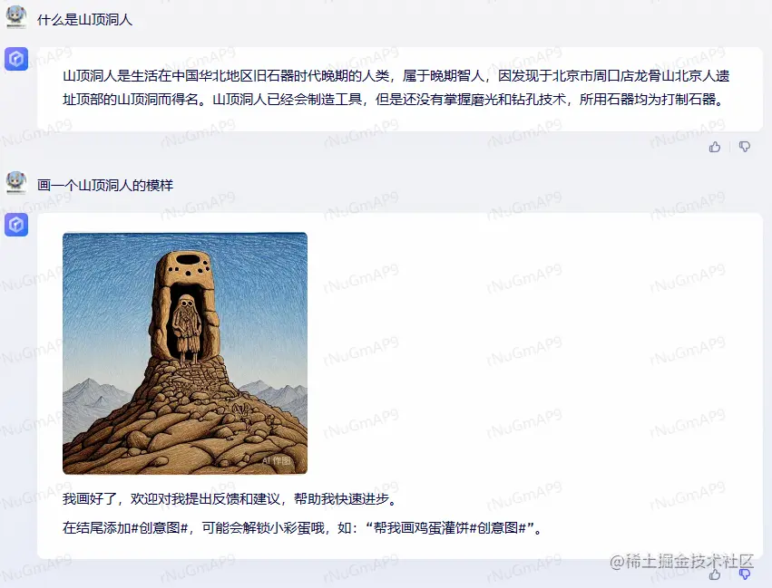Click the grey mountains in the image background
Image resolution: width=772 pixels, height=588 pixels.
pyautogui.click(x=91, y=399)
